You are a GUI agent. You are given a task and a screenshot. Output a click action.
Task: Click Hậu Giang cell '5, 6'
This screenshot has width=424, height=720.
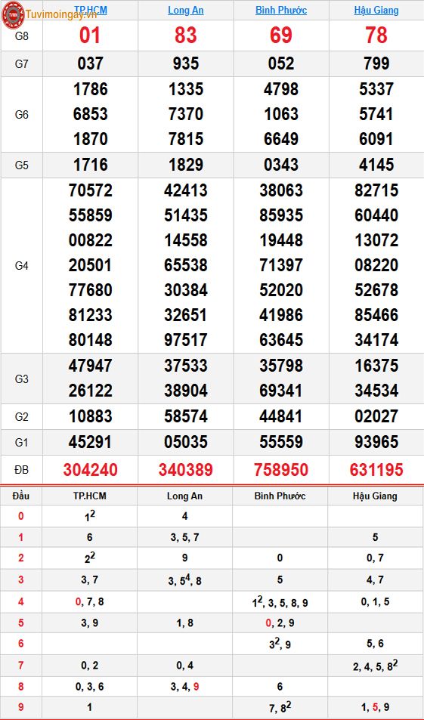(x=375, y=644)
